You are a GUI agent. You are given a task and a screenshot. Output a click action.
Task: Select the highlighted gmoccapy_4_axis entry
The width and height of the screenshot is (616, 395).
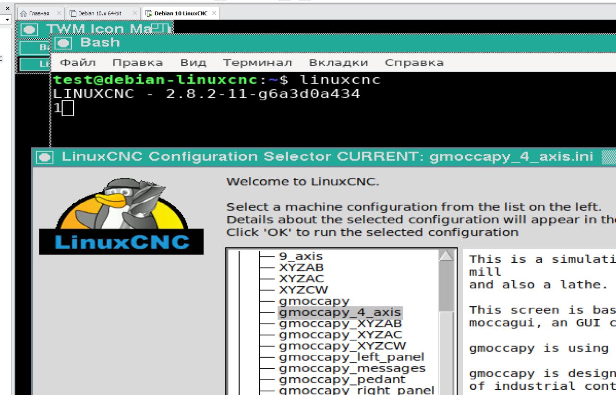(339, 313)
